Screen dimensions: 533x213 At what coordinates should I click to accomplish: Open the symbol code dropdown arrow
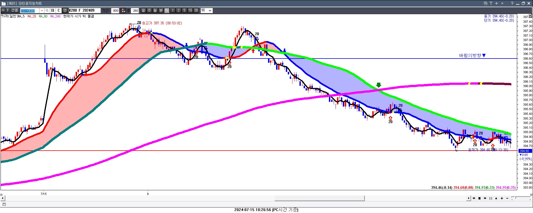(x=42, y=11)
